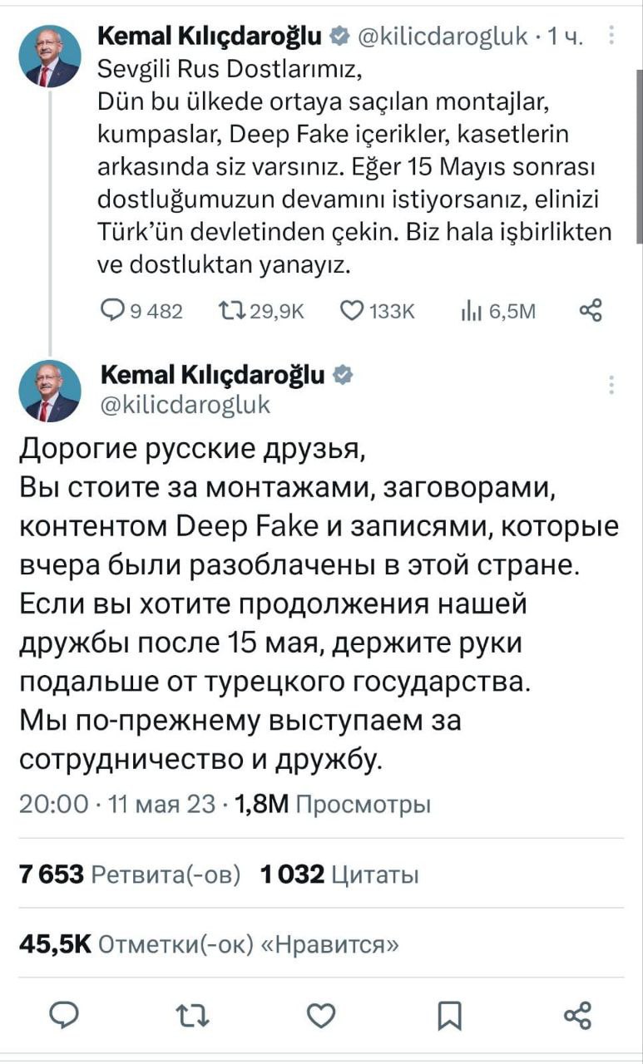This screenshot has width=643, height=1064.
Task: Open the 7 653 Ретвита(-ов) list
Action: 130,874
